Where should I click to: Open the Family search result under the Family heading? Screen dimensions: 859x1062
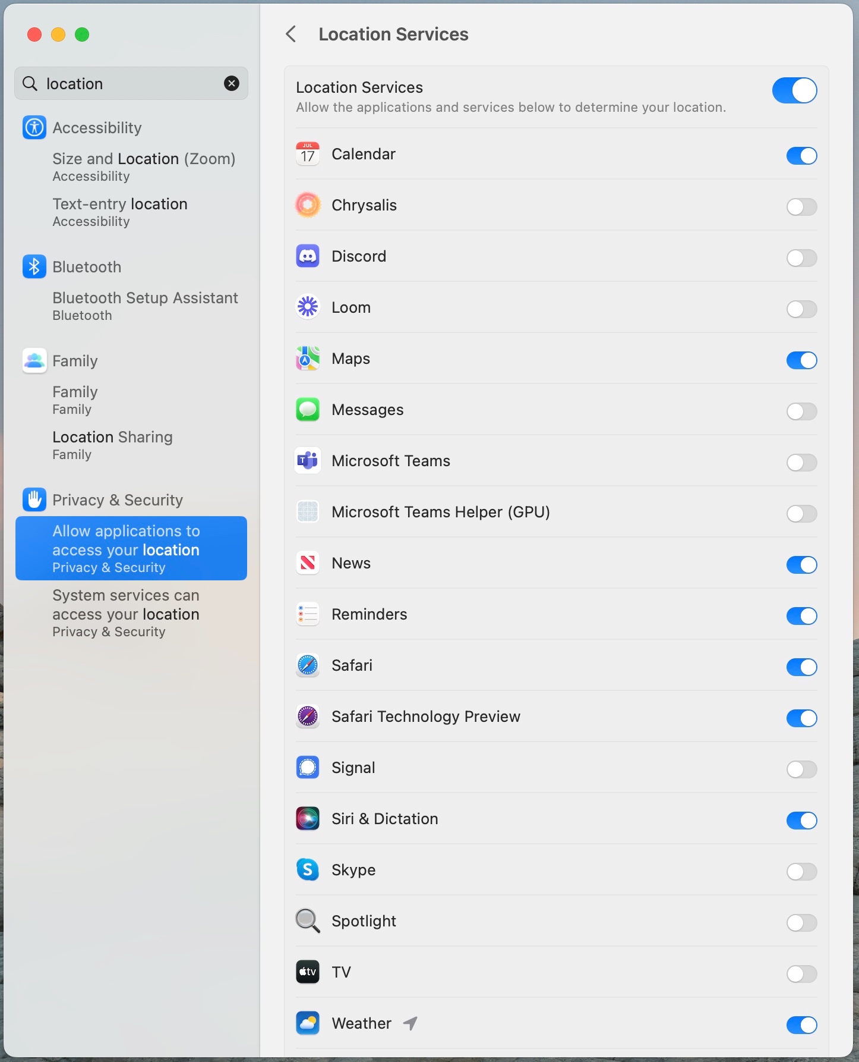[x=131, y=400]
